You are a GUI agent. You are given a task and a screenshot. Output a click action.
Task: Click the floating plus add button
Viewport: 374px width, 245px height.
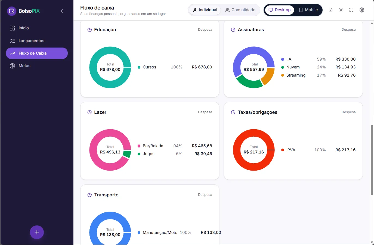37,232
